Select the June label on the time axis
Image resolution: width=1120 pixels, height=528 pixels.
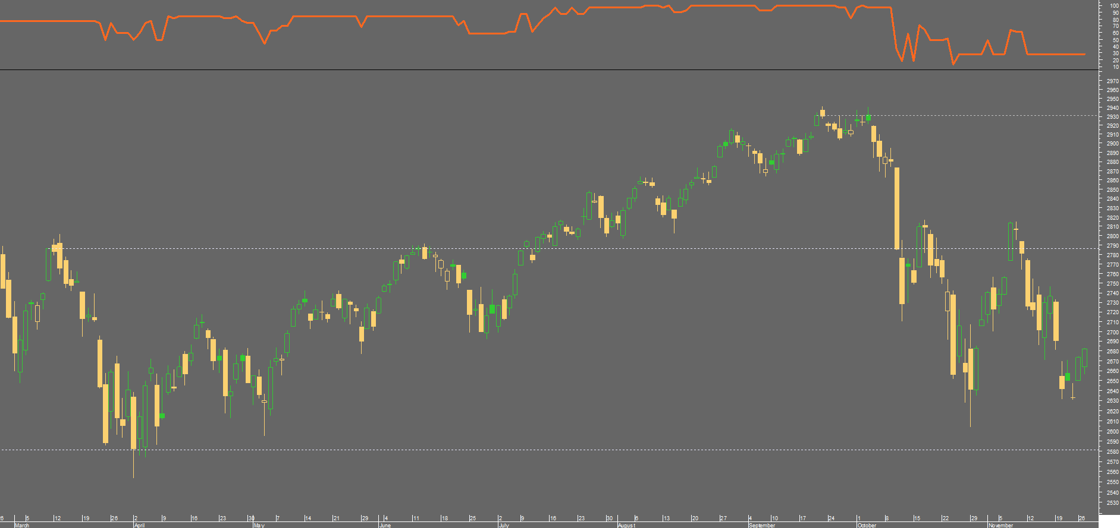coord(385,525)
